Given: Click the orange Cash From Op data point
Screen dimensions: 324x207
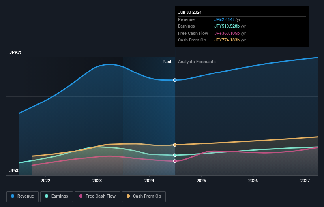Looking at the screenshot, I should [x=175, y=145].
